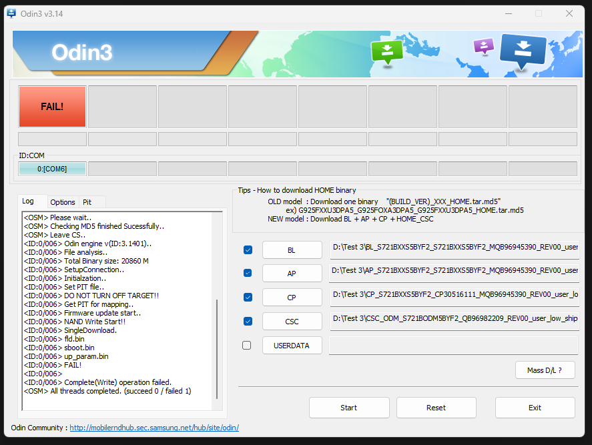Open the Pit tab
Viewport: 592px width, 445px height.
click(x=87, y=202)
